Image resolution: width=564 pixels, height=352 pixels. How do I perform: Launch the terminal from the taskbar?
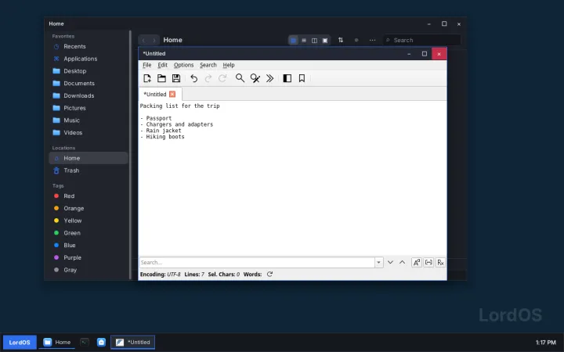[85, 343]
